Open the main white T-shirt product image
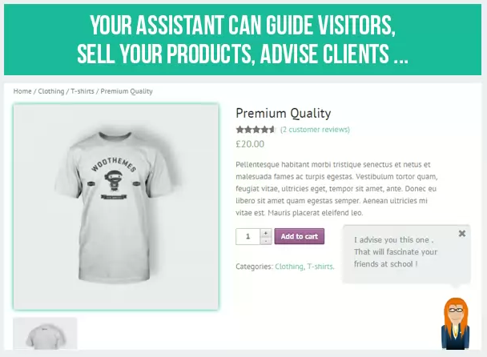 (x=116, y=207)
